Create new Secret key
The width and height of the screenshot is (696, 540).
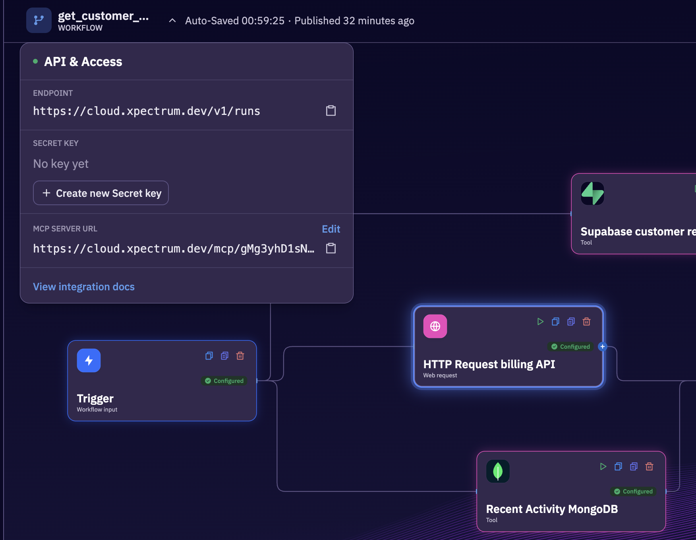(x=101, y=193)
